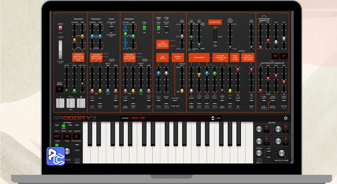Viewport: 337px width, 184px height.
Task: Click the Redo button
Action: coord(77,160)
